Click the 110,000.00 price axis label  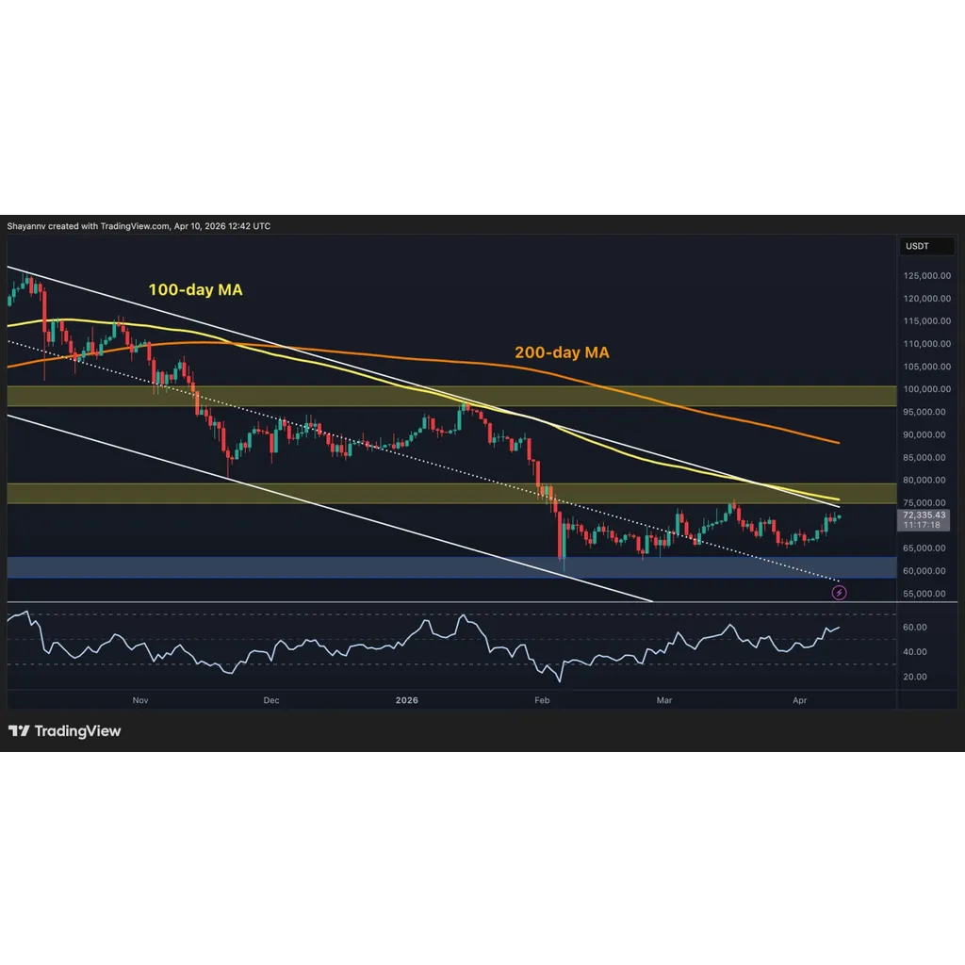coord(927,344)
